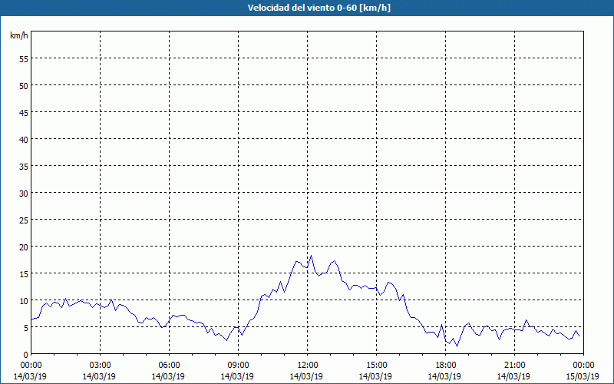
Task: Click the 03:00 time label on x-axis
Action: tap(101, 366)
